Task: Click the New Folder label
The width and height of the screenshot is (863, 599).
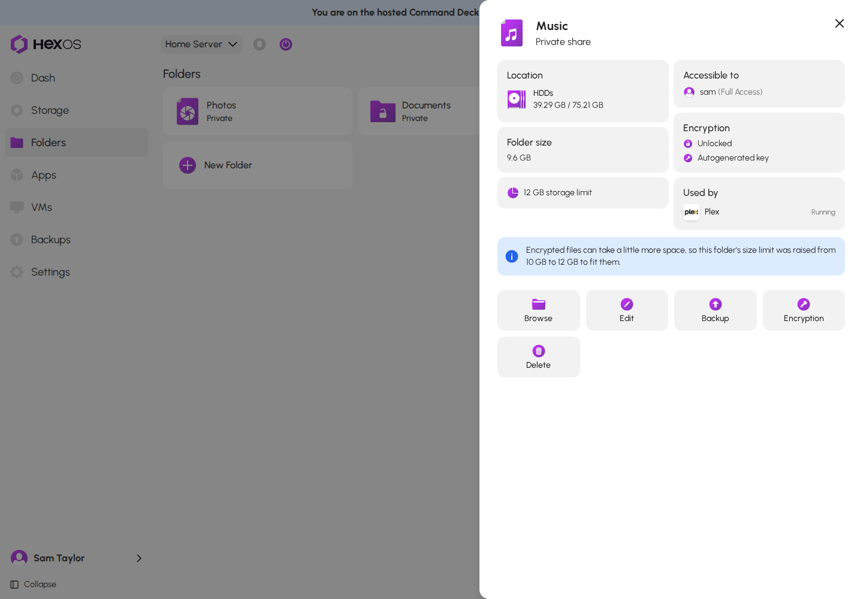Action: pos(228,165)
